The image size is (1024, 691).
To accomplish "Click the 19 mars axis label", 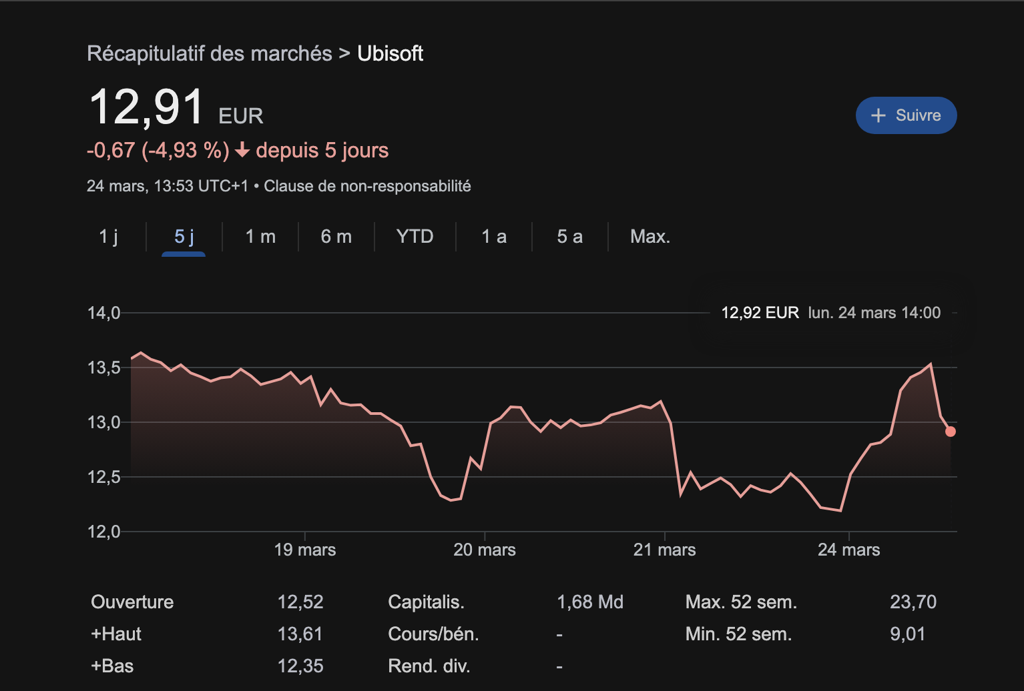I will tap(305, 550).
